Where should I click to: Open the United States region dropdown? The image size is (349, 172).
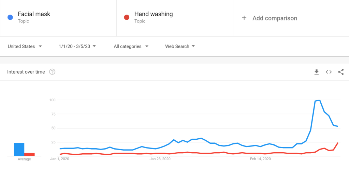point(25,46)
